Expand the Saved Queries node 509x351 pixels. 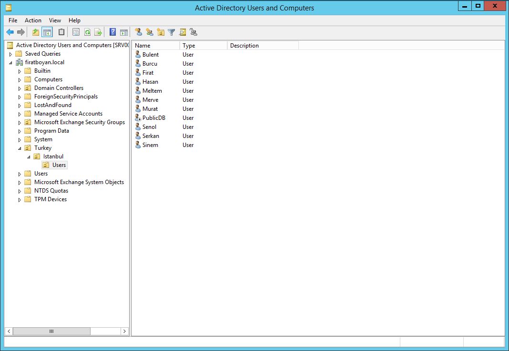point(11,54)
